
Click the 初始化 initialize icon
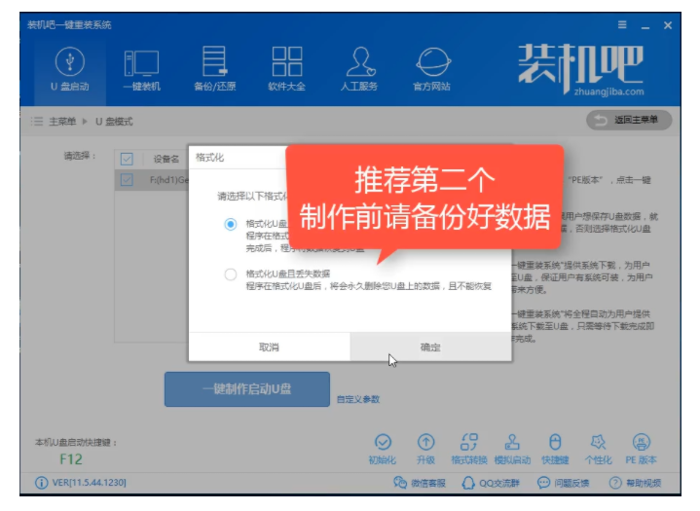(x=383, y=443)
